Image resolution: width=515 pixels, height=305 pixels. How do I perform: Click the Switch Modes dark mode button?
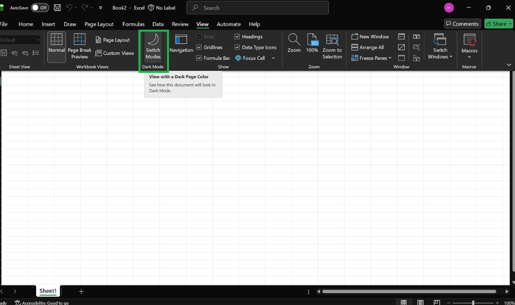[x=153, y=47]
